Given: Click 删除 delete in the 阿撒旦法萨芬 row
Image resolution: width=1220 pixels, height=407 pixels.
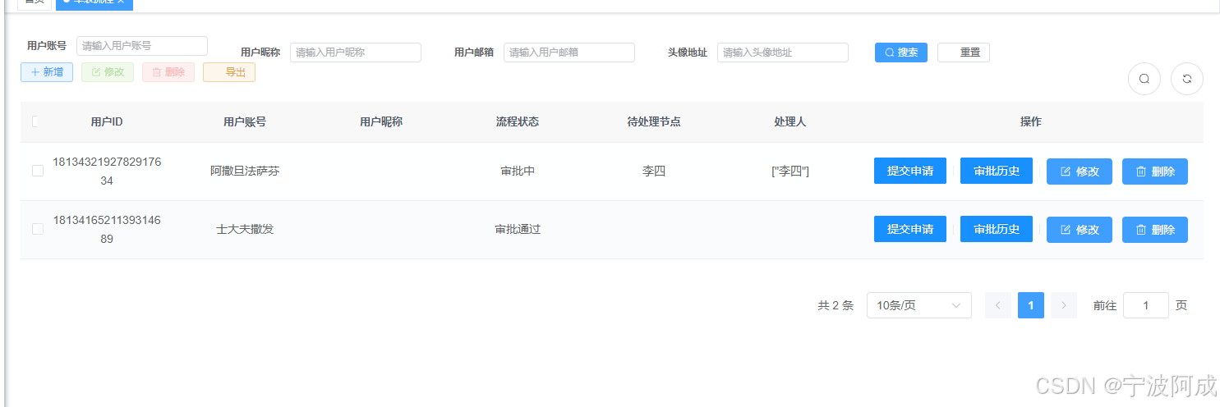Looking at the screenshot, I should (x=1155, y=171).
